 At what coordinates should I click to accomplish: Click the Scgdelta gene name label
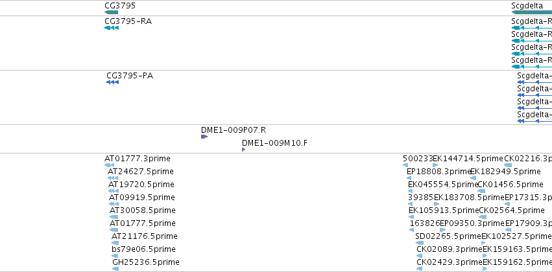click(527, 5)
